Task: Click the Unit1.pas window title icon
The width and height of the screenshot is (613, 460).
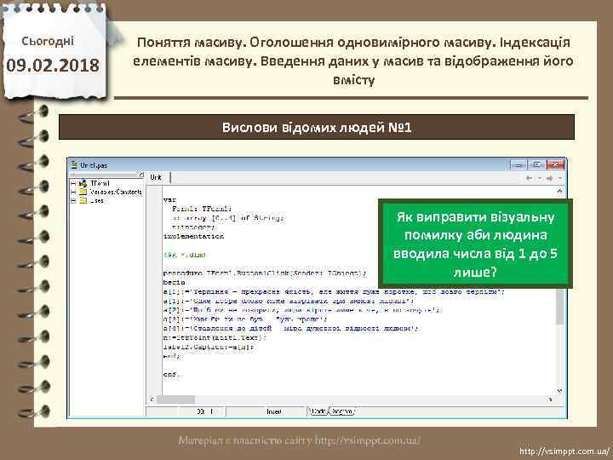Action: click(x=74, y=165)
